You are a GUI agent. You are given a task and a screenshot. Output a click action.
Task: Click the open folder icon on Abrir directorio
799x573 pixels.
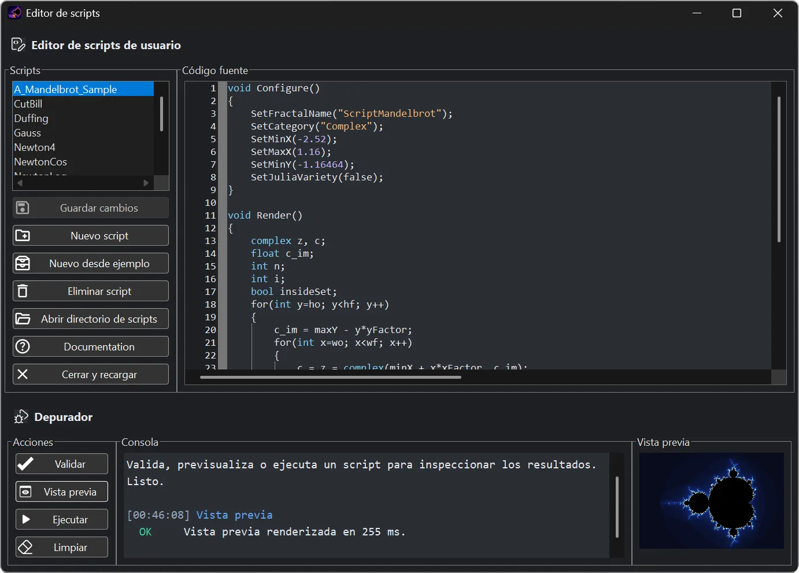pos(23,319)
